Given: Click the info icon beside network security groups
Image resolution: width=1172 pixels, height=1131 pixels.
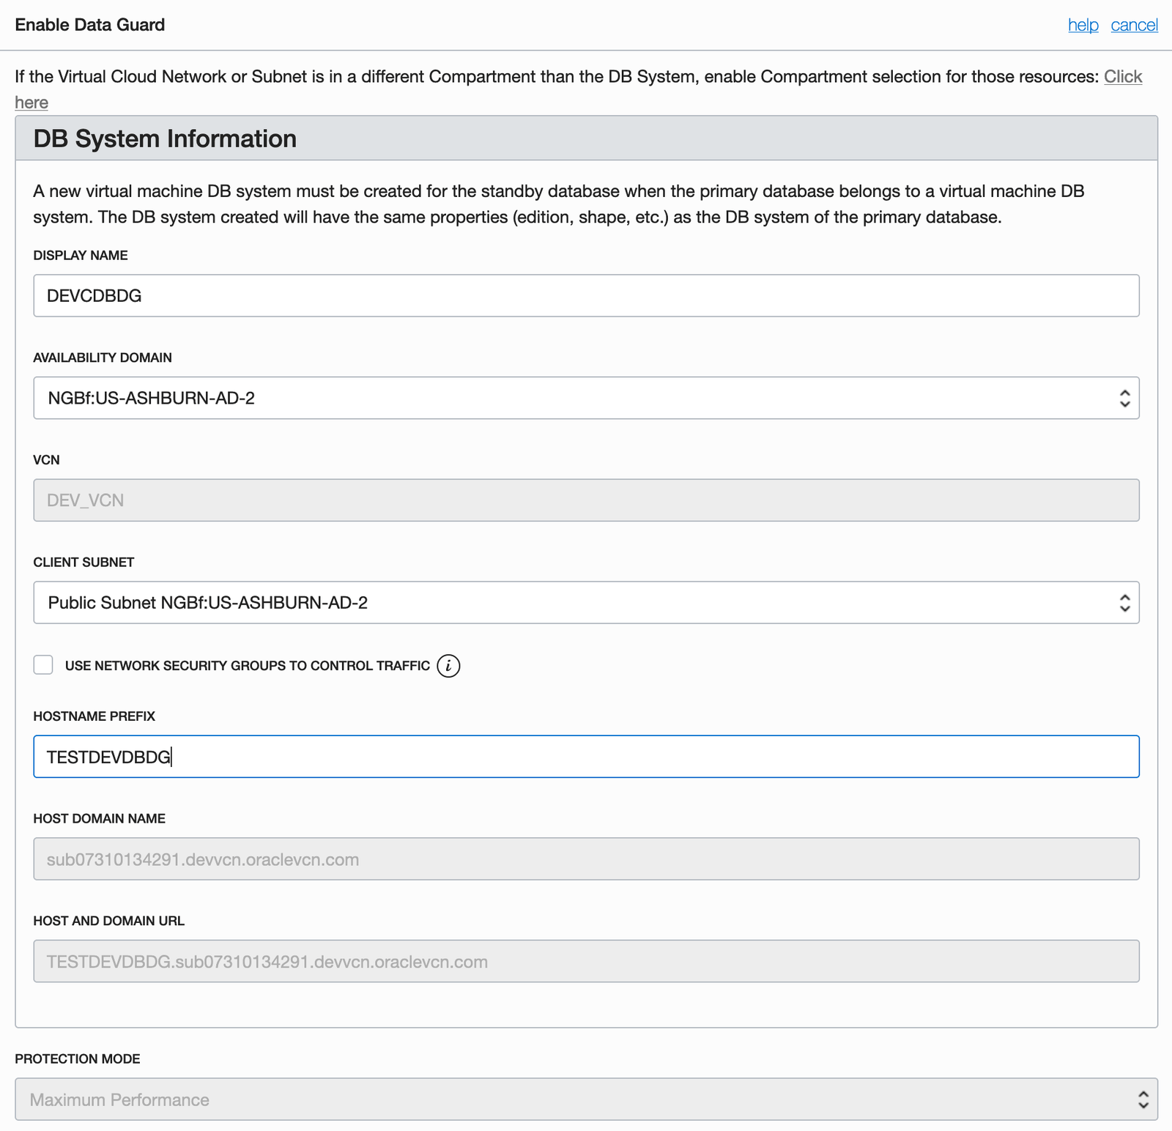Looking at the screenshot, I should pyautogui.click(x=448, y=666).
